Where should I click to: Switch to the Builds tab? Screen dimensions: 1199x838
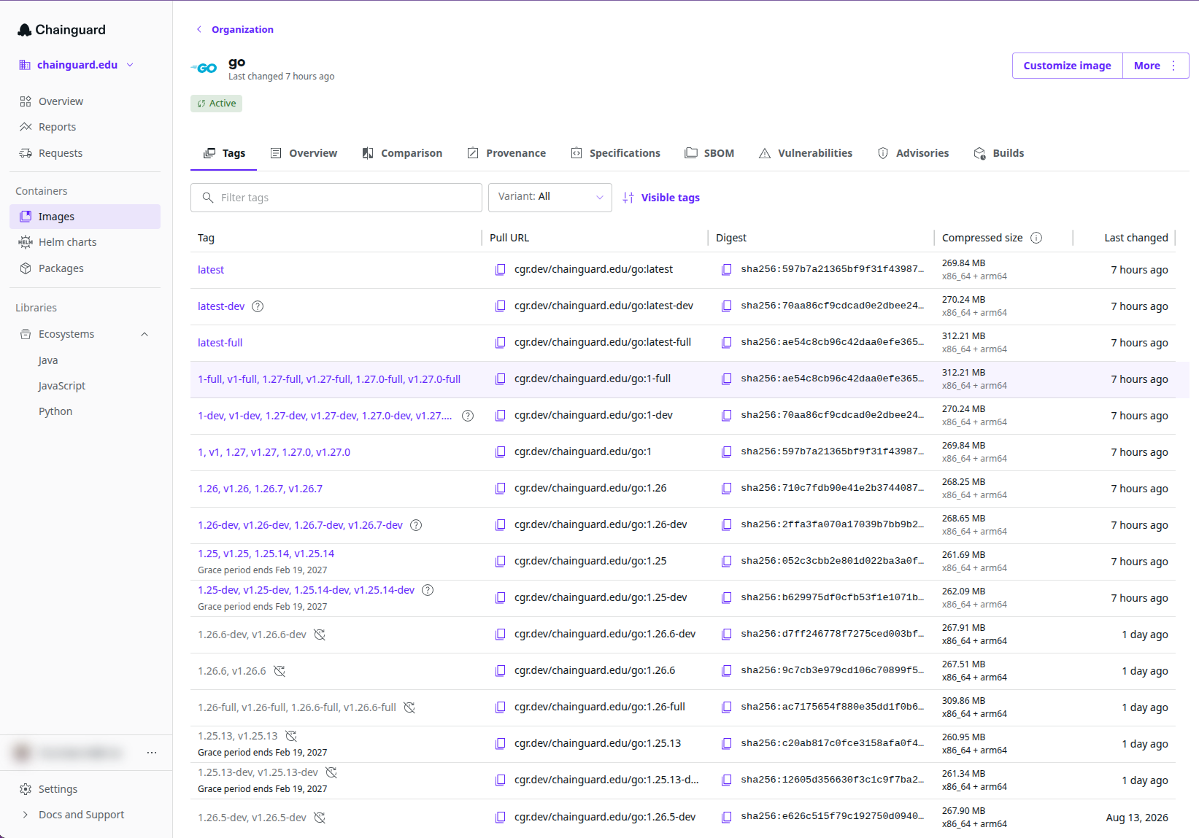click(x=999, y=153)
